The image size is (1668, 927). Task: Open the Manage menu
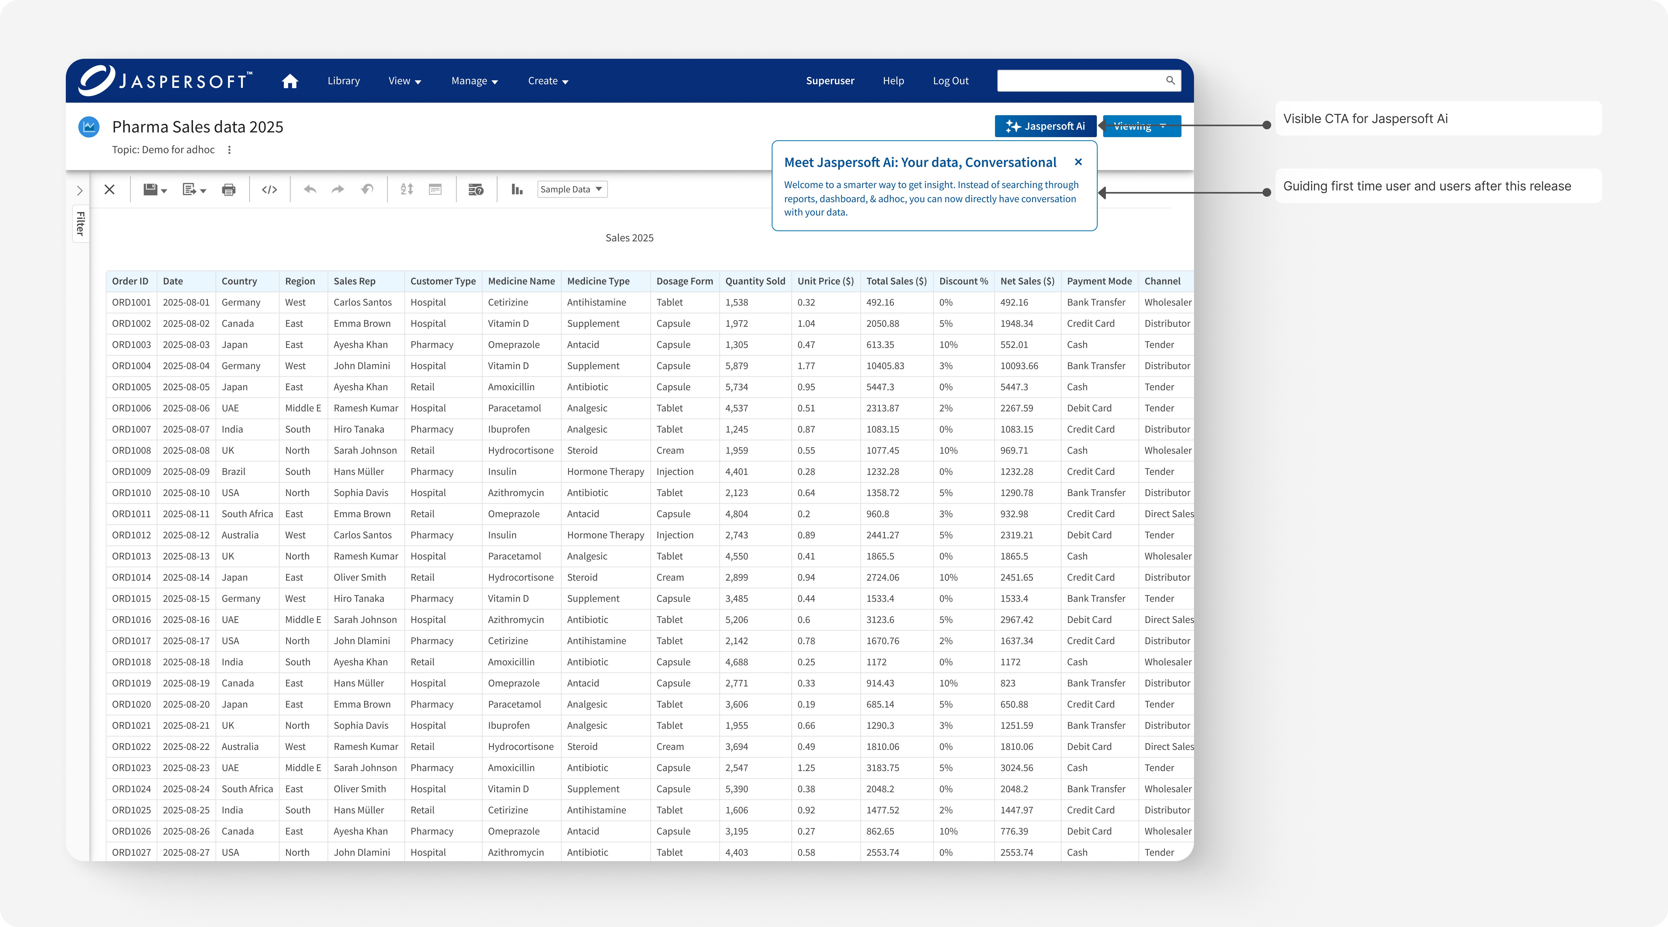474,81
